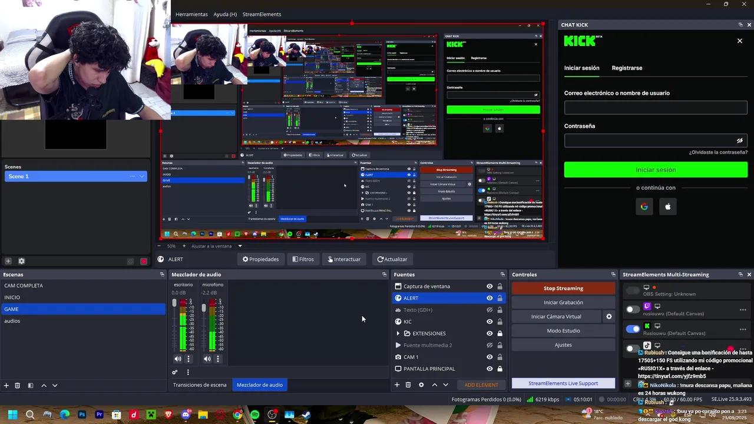
Task: Open source properties gear in Fuentes toolbar
Action: tap(421, 385)
